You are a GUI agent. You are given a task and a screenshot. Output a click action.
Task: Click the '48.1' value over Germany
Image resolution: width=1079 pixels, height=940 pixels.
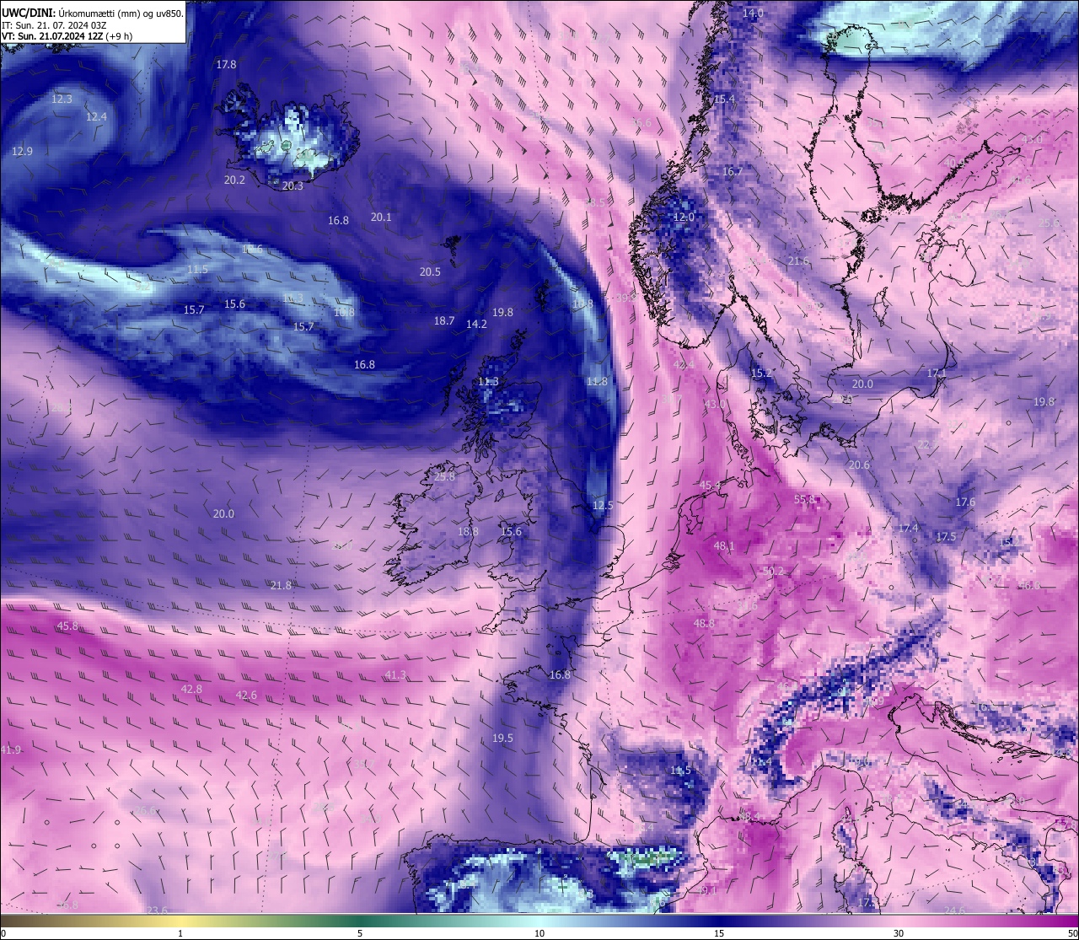pyautogui.click(x=724, y=545)
